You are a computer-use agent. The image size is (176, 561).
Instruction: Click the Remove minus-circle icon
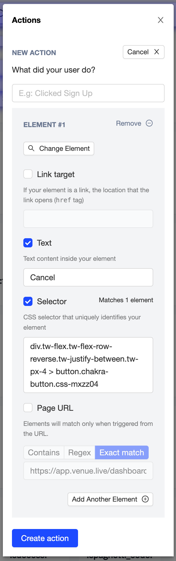[149, 123]
